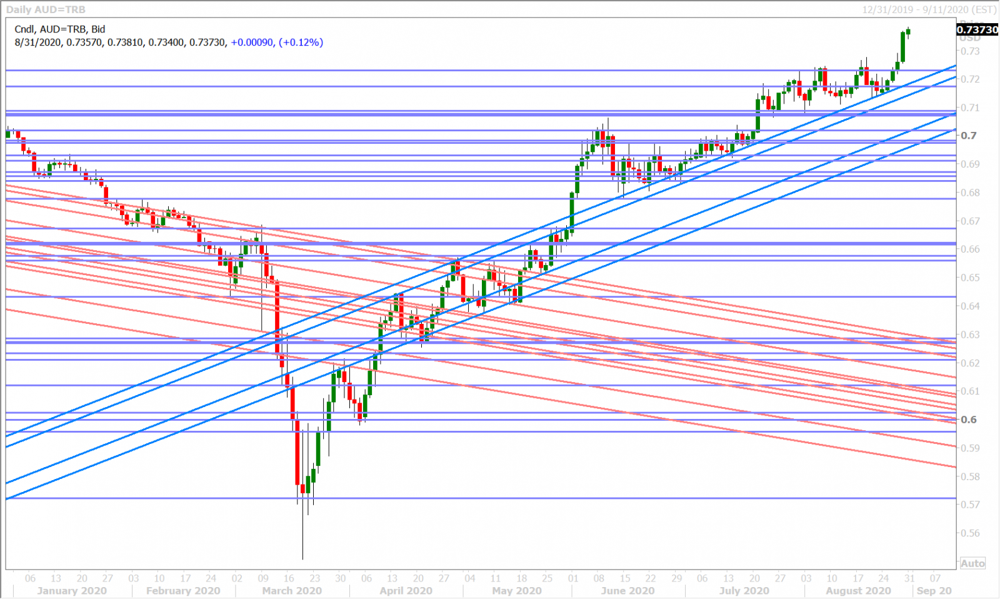The height and width of the screenshot is (599, 1000).
Task: Click the 0.73730 current price tag
Action: pos(977,29)
